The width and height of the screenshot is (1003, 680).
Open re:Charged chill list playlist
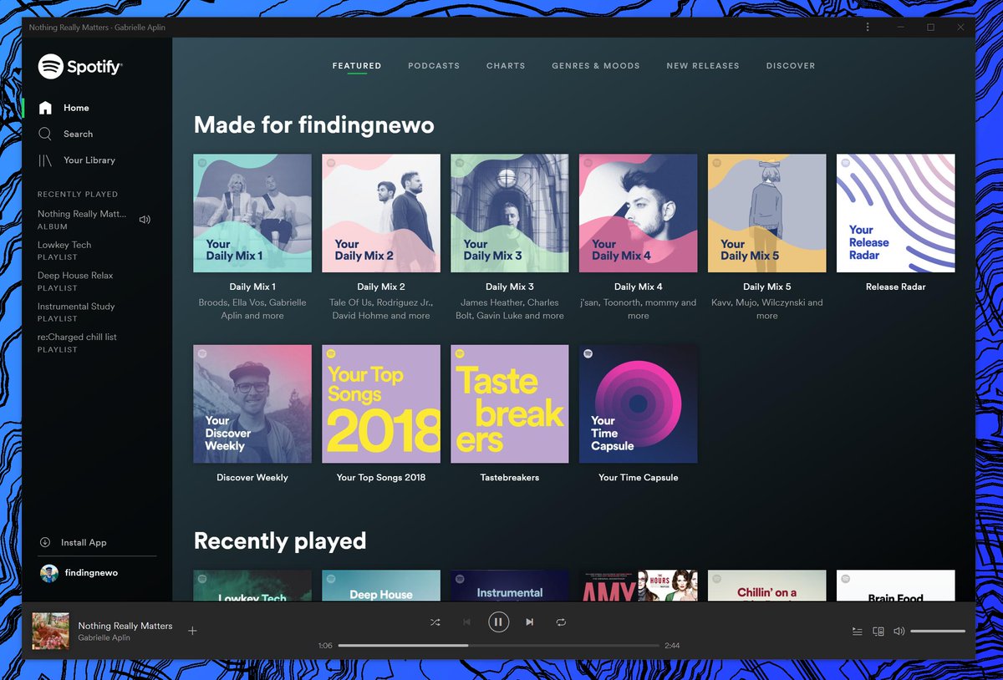tap(77, 337)
